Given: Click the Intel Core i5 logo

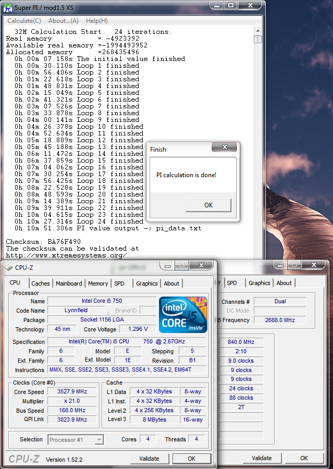Looking at the screenshot, I should coord(183,315).
